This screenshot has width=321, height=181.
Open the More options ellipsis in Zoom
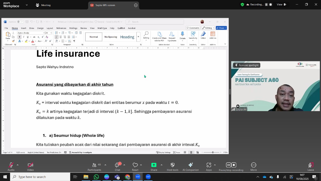pyautogui.click(x=254, y=165)
